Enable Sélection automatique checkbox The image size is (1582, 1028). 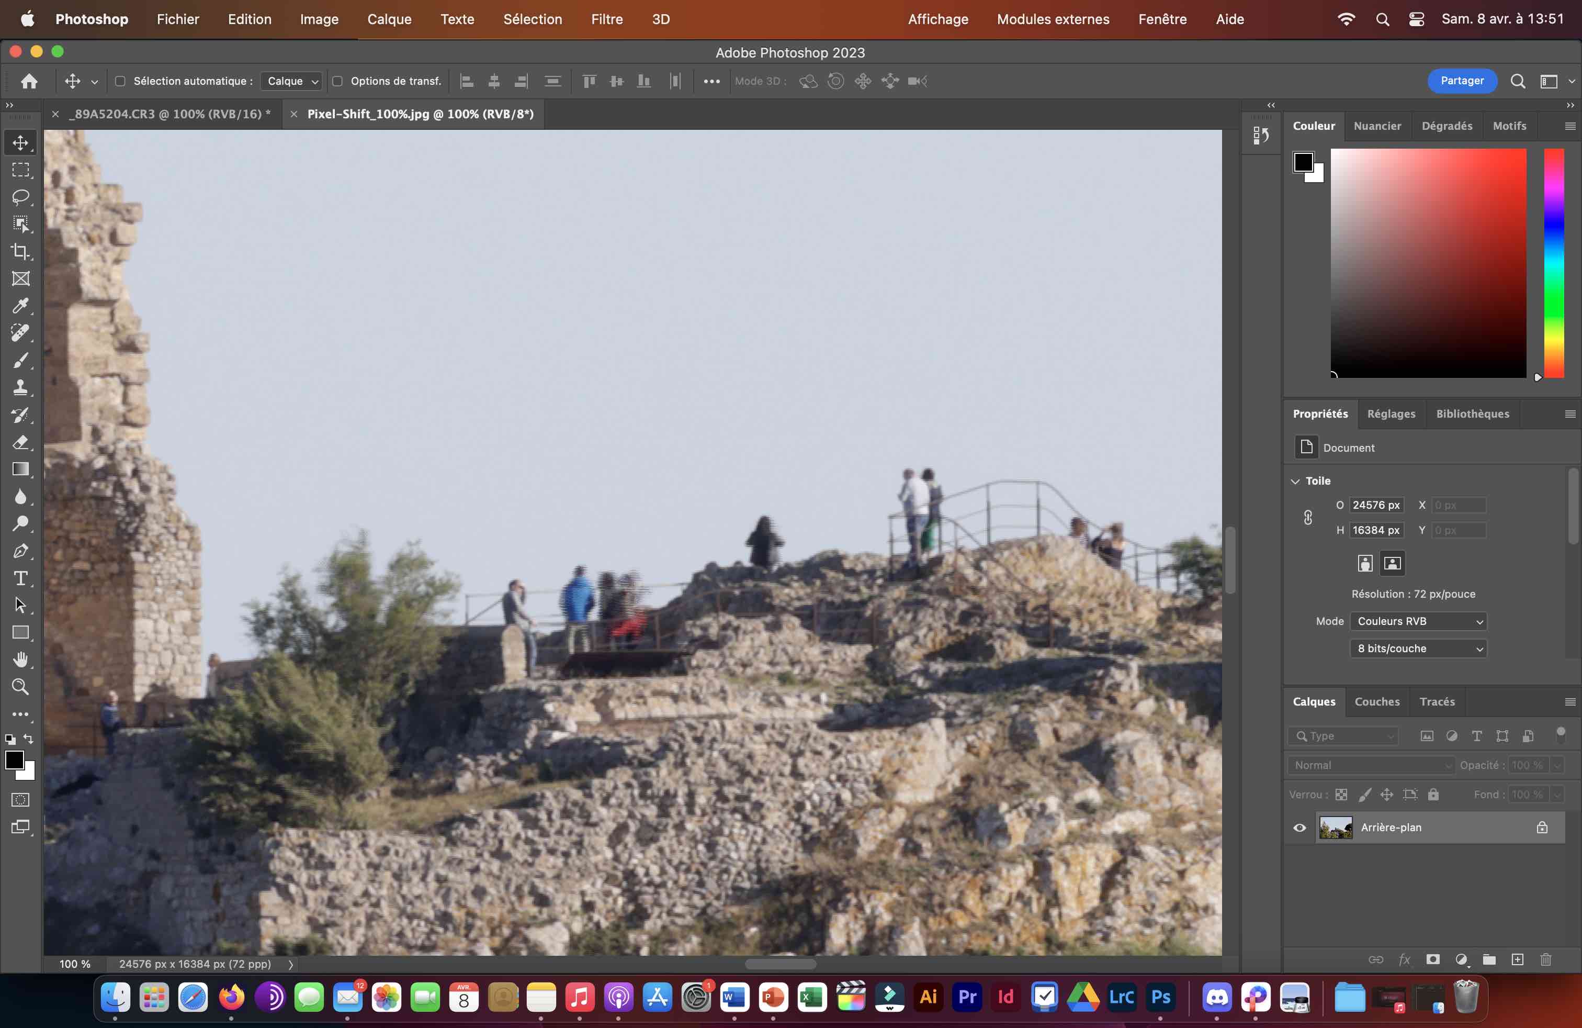(x=120, y=81)
